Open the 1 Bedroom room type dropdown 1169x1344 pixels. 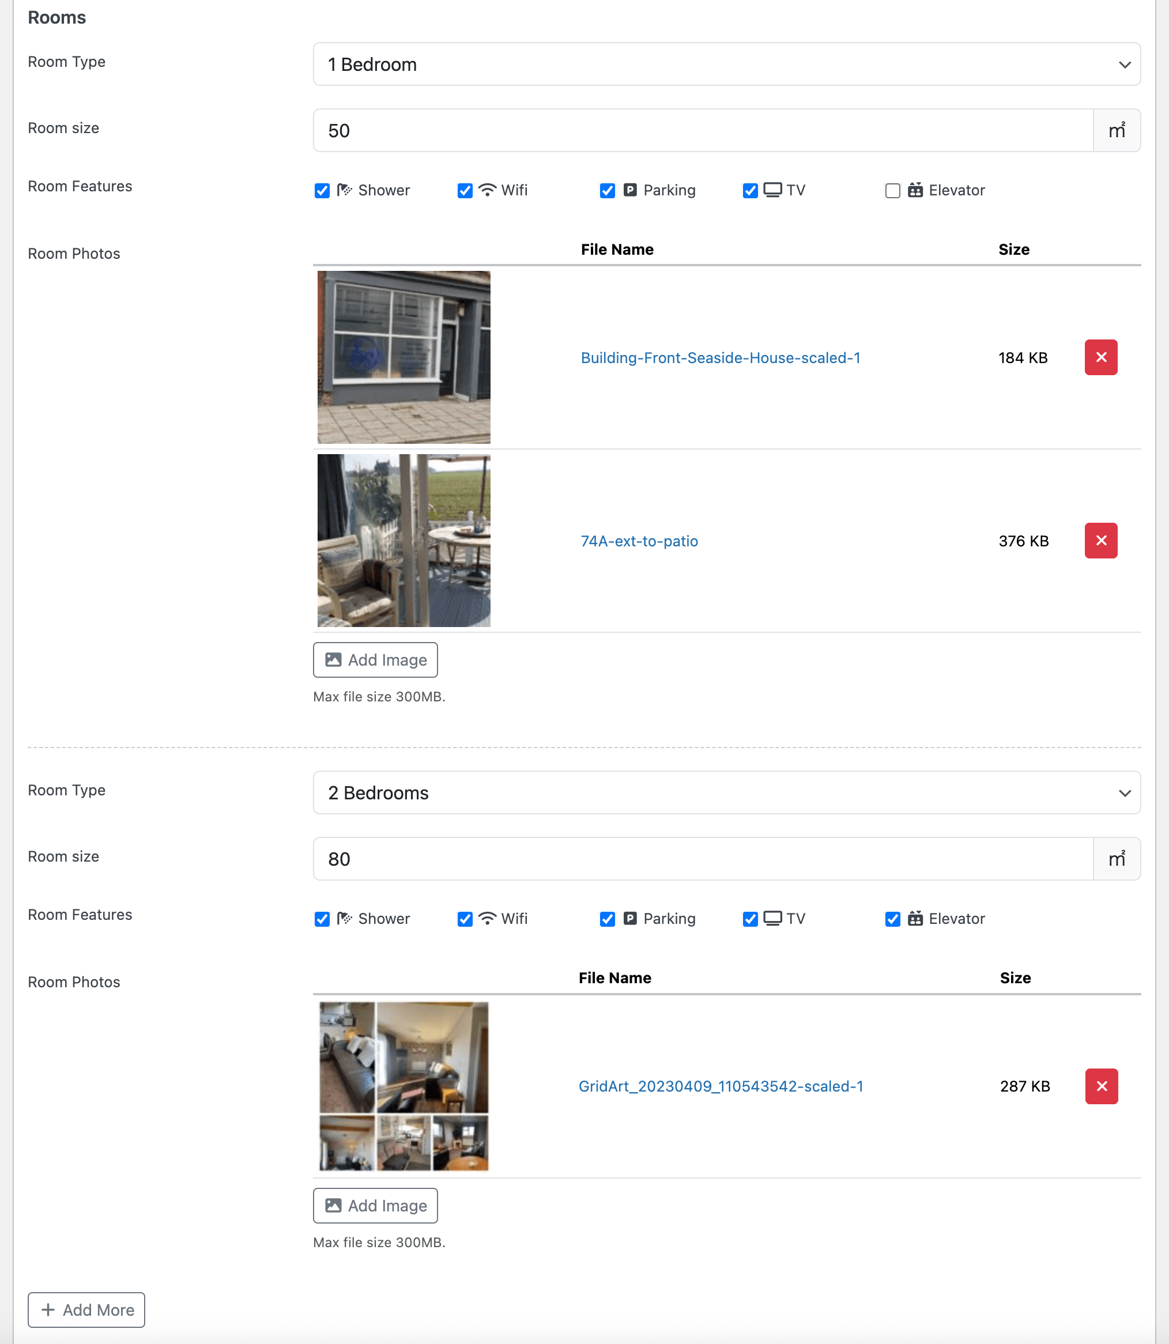(x=726, y=64)
